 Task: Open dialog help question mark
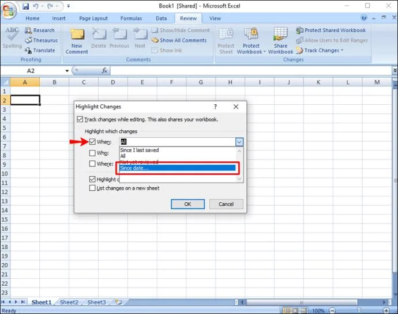(215, 107)
